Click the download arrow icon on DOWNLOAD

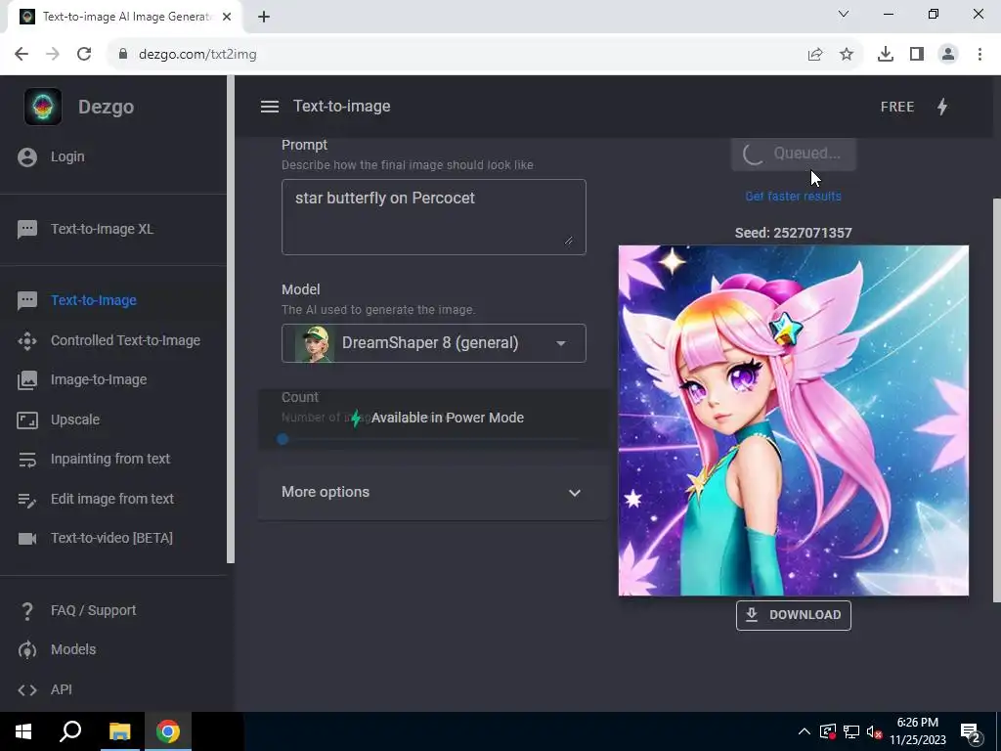(752, 615)
